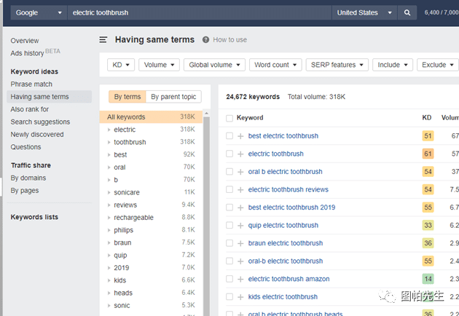Click plus icon next to kids electric toothbrush

coord(240,297)
